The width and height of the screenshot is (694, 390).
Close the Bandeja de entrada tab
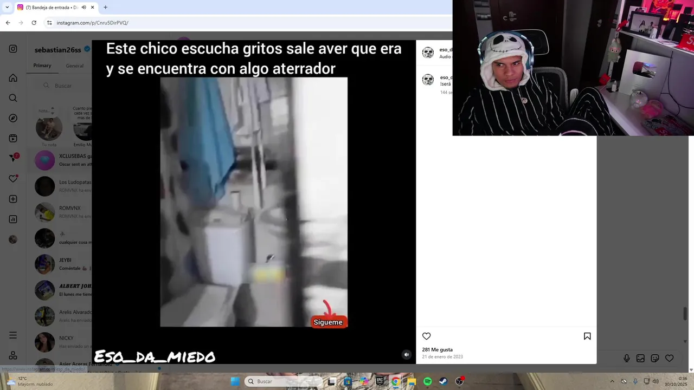tap(93, 7)
